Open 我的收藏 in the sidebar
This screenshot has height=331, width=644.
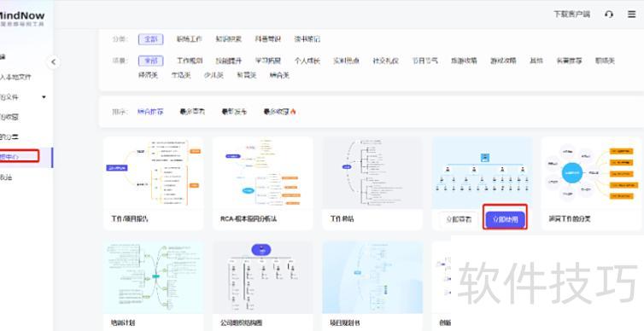click(x=9, y=117)
